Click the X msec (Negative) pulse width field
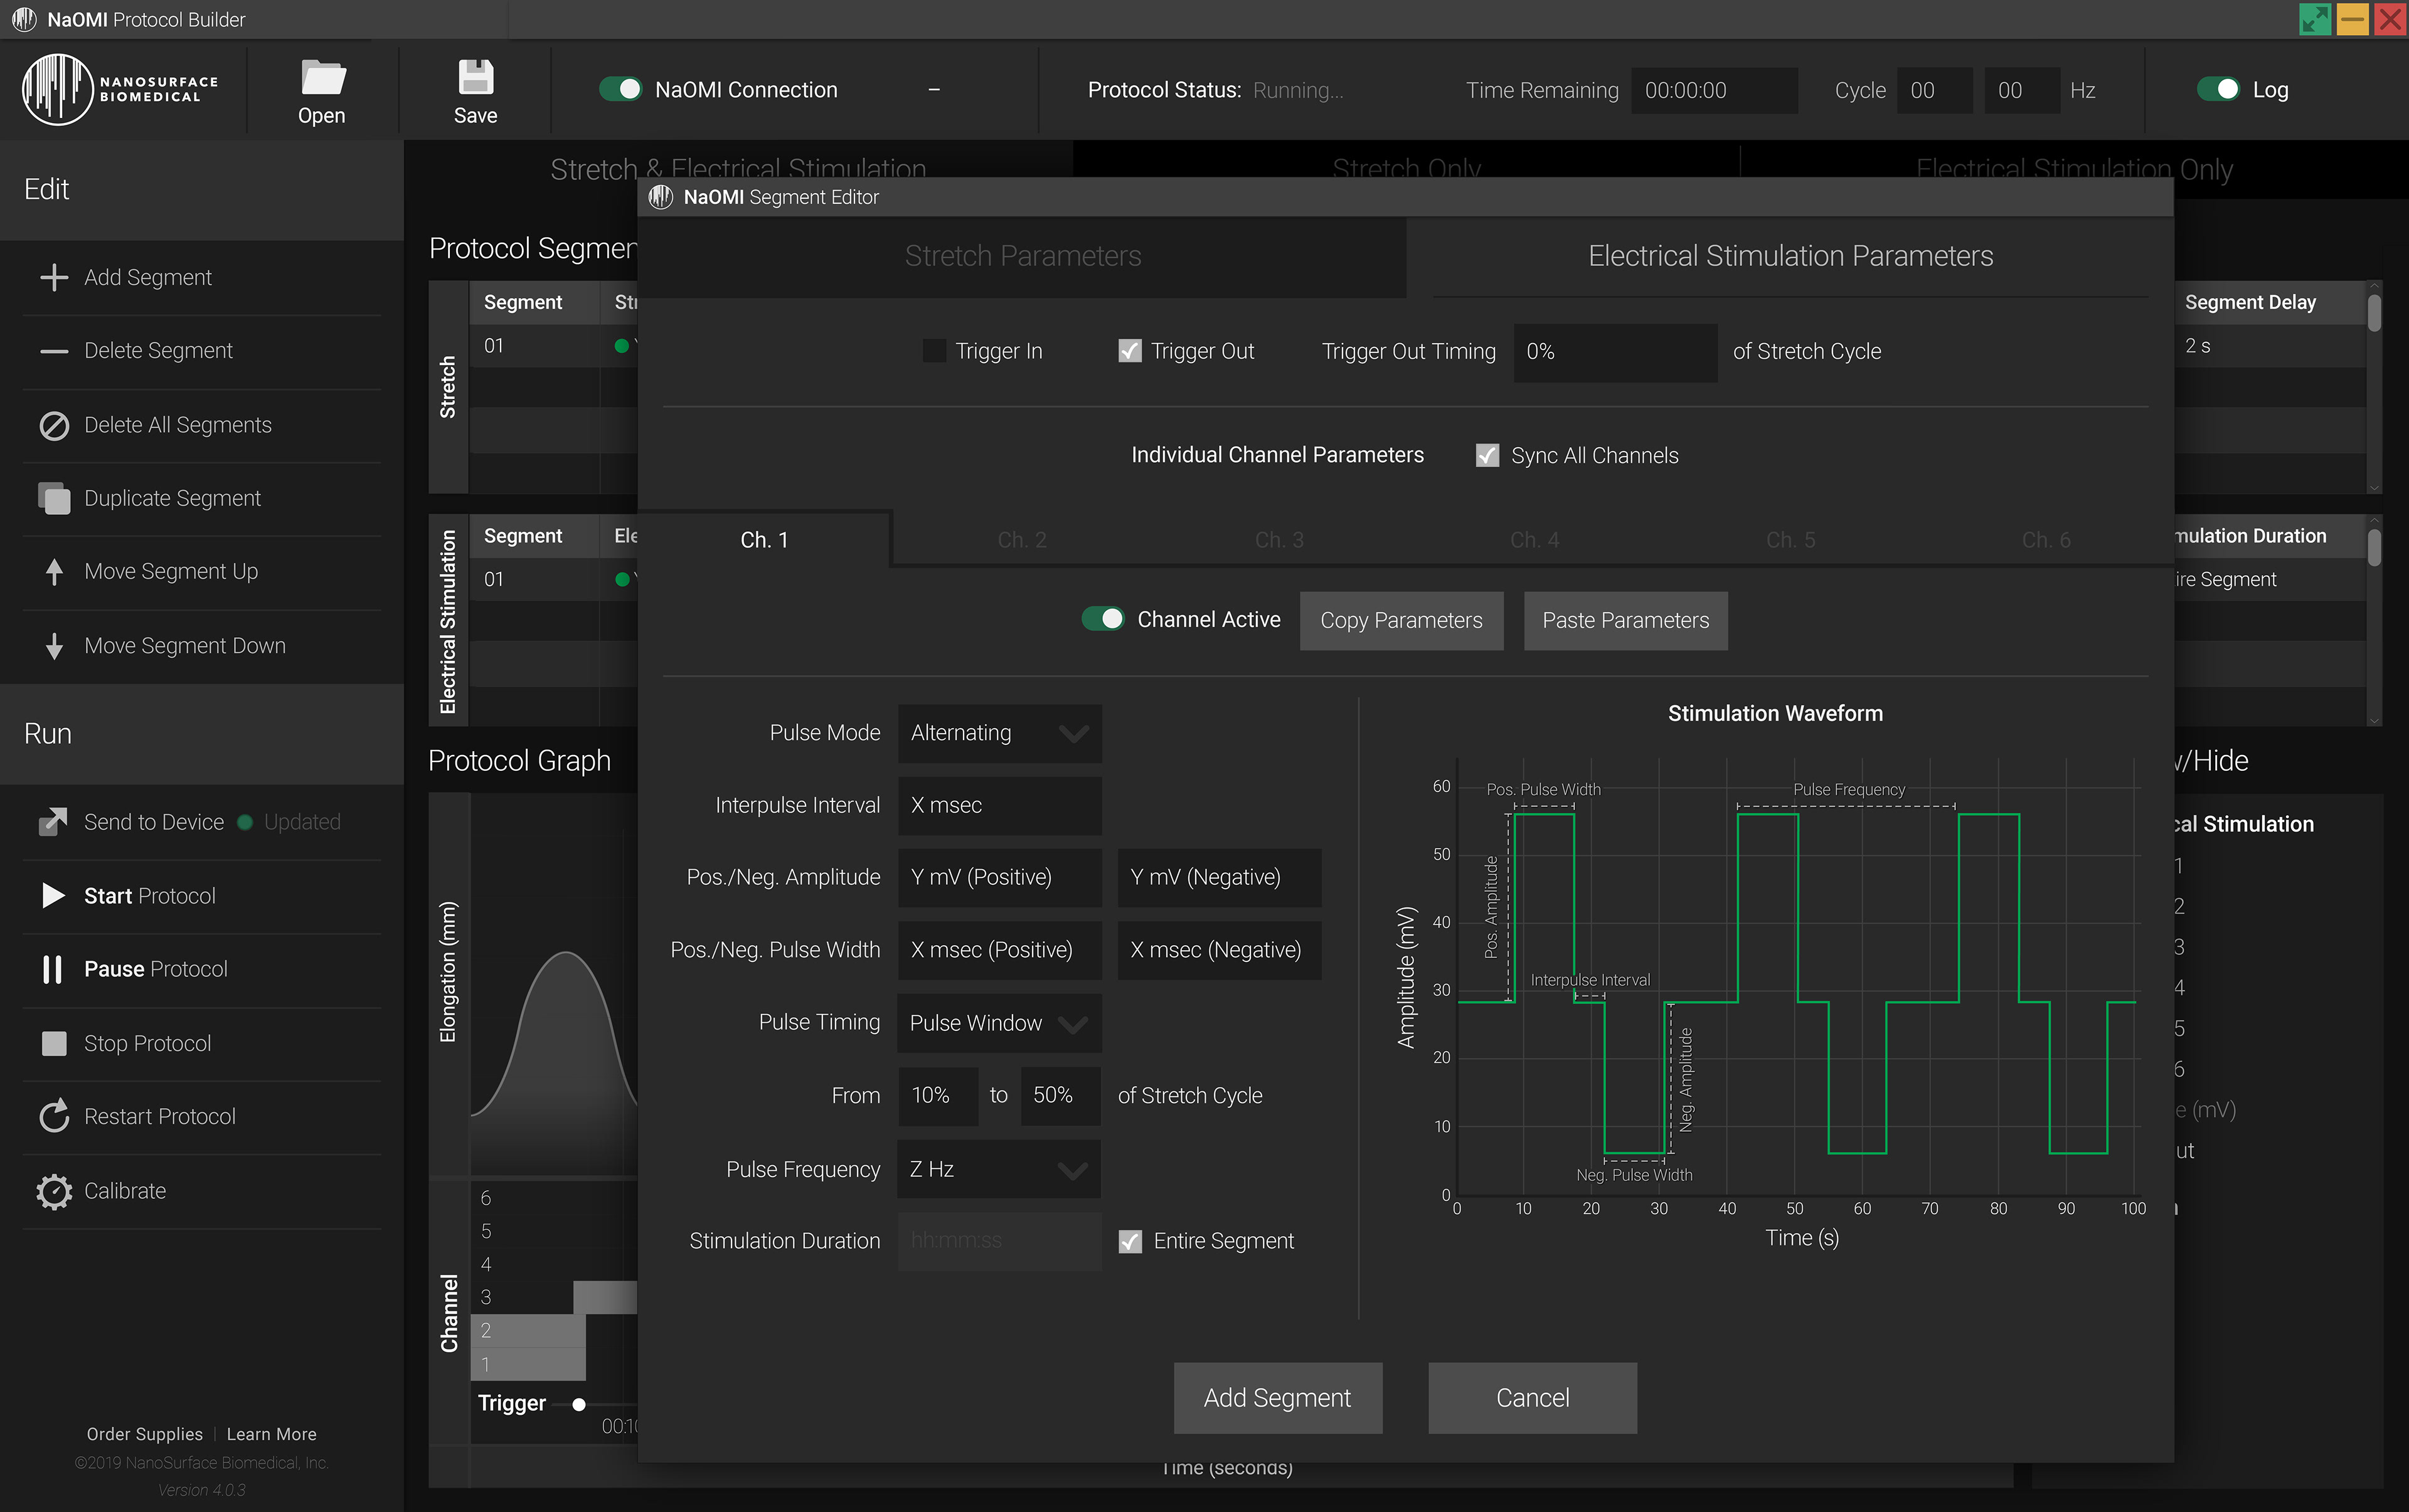Image resolution: width=2409 pixels, height=1512 pixels. click(1220, 950)
